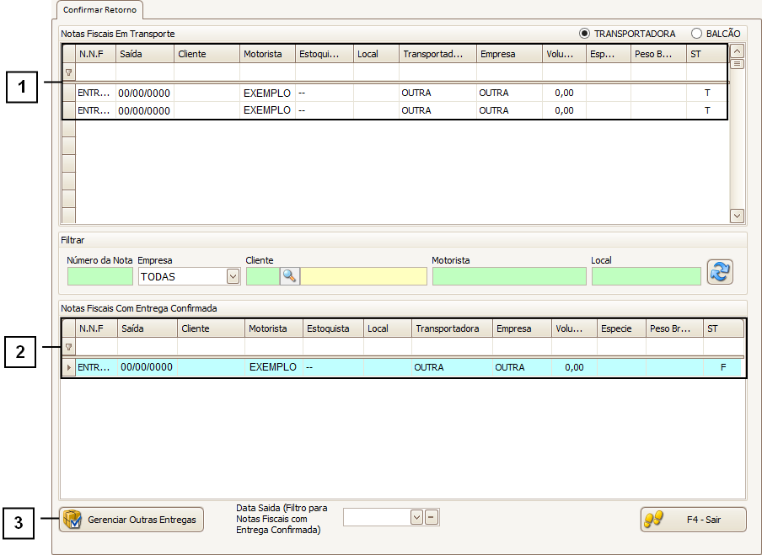Sort the top grid by Motorista column header
Viewport: 762px width, 555px height.
tap(267, 54)
